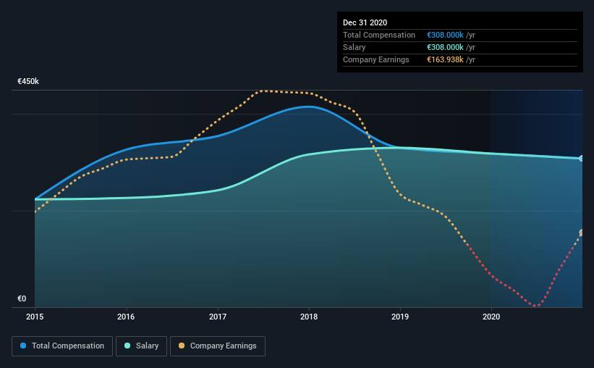Click the blue Total Compensation legend dot

[x=23, y=346]
